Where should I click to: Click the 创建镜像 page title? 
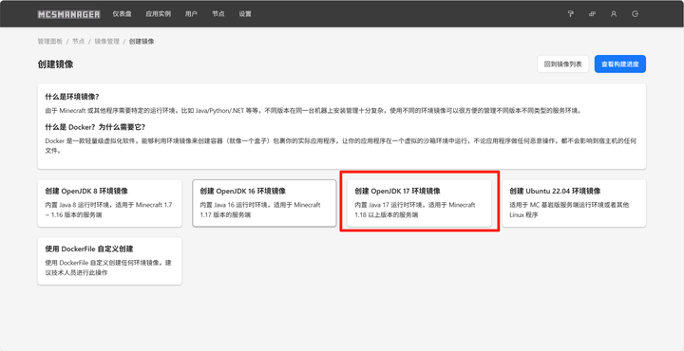click(55, 65)
